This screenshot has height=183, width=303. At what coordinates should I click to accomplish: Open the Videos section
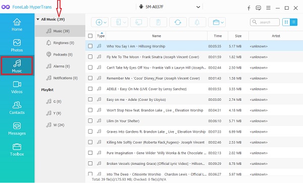(17, 87)
